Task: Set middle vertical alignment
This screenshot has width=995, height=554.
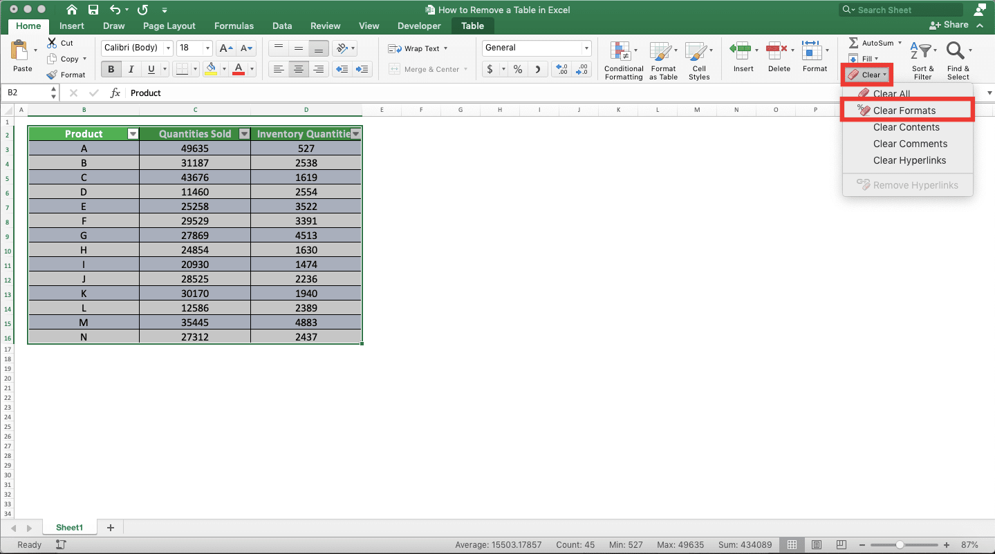Action: [x=299, y=48]
